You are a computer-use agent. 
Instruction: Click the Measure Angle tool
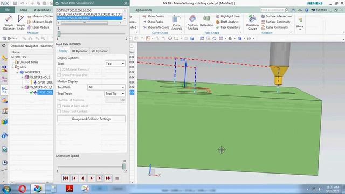click(x=40, y=22)
